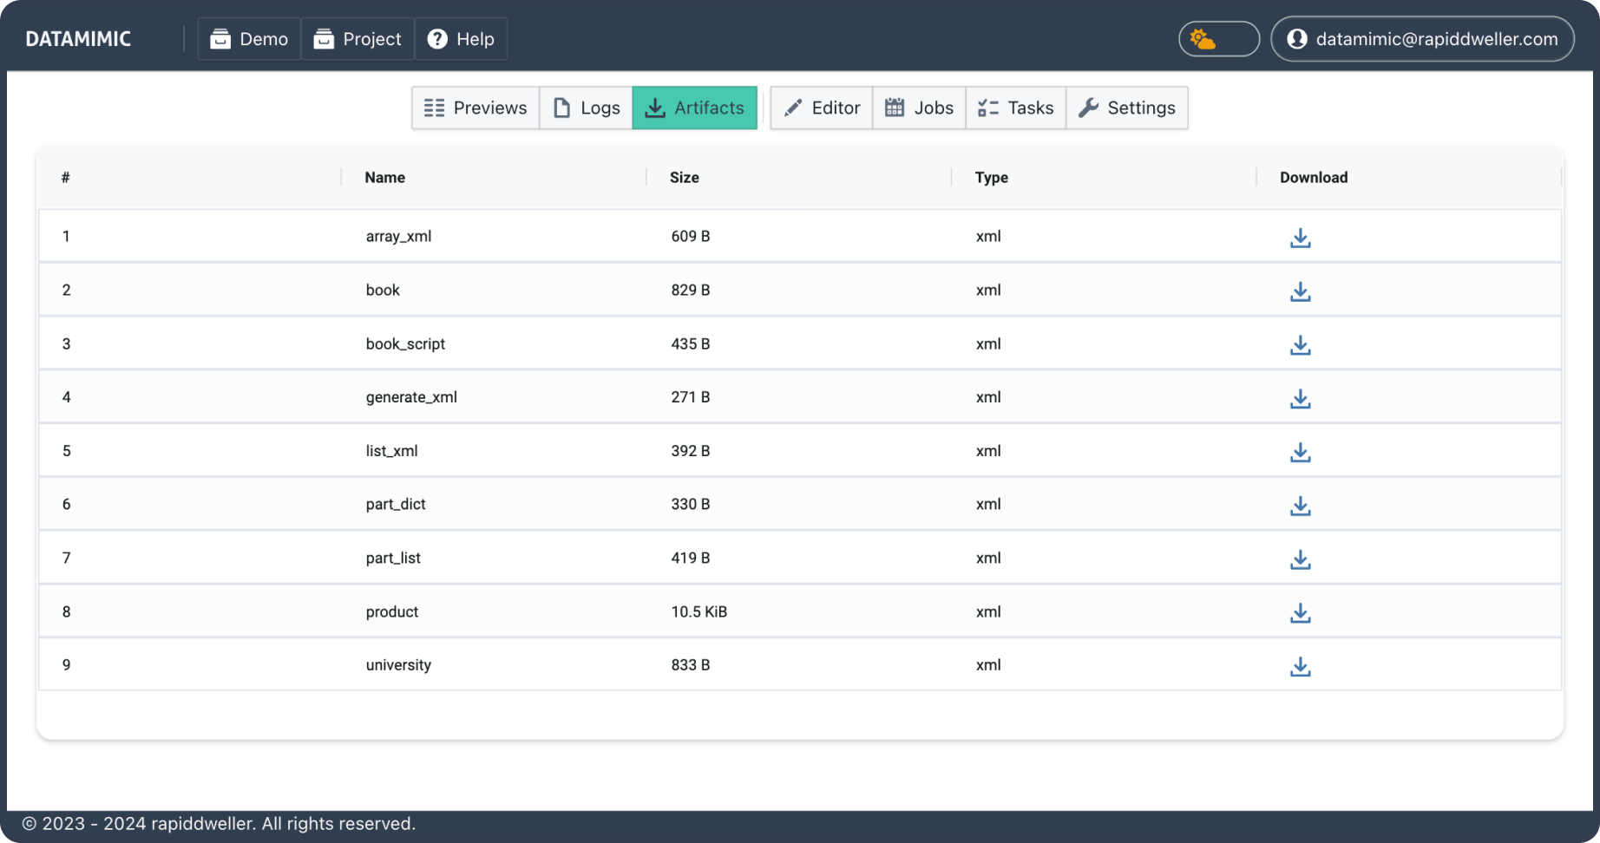This screenshot has height=843, width=1600.
Task: Download the product artifact
Action: (x=1300, y=613)
